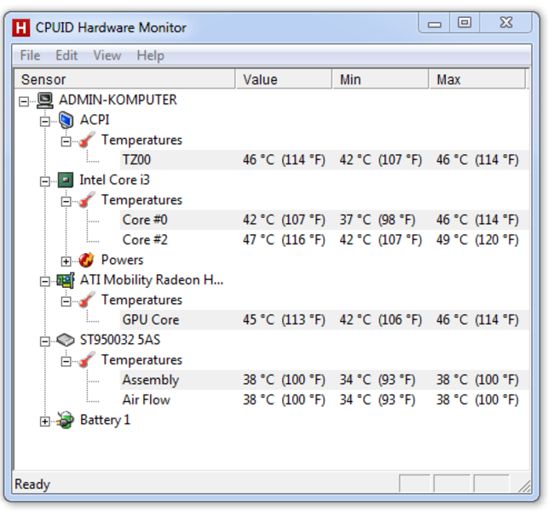Expand the Powers node
This screenshot has width=548, height=511.
[x=66, y=261]
